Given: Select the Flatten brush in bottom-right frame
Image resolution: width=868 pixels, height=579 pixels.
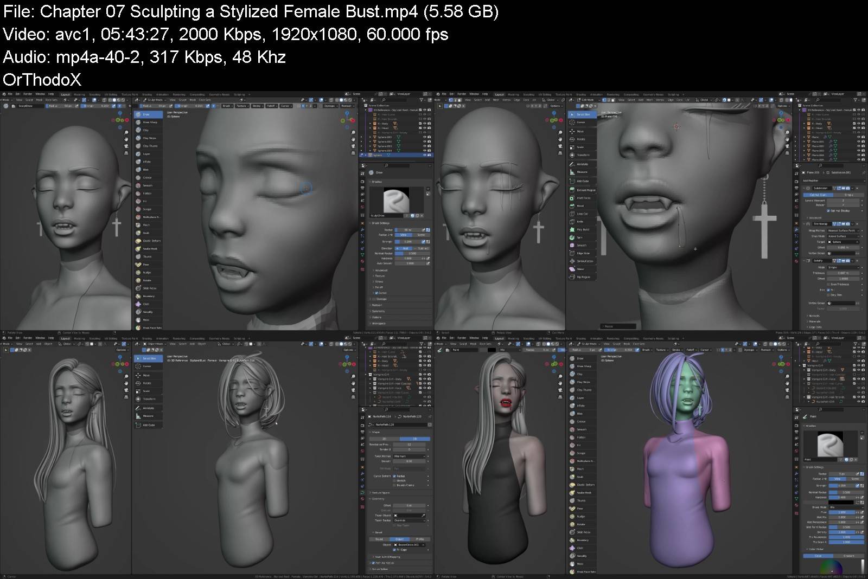Looking at the screenshot, I should (x=582, y=437).
